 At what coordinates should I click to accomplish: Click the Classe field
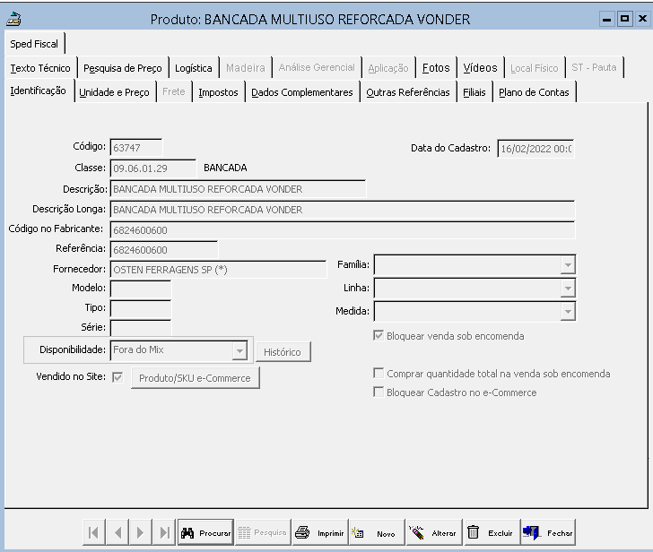click(152, 168)
